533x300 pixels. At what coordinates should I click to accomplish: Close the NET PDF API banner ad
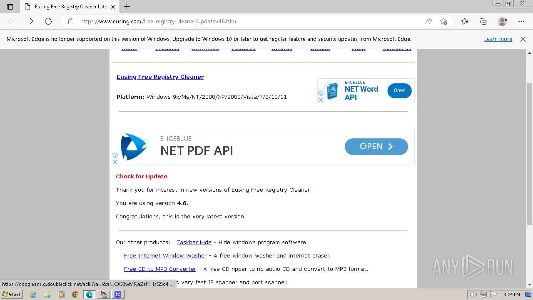pyautogui.click(x=115, y=162)
